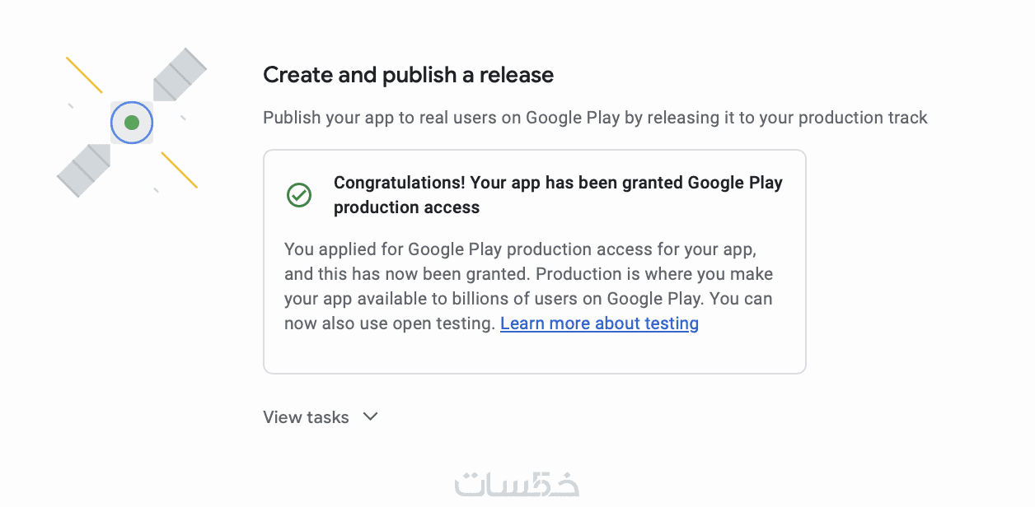
Task: Click the "Create and publish a release" heading
Action: 408,75
